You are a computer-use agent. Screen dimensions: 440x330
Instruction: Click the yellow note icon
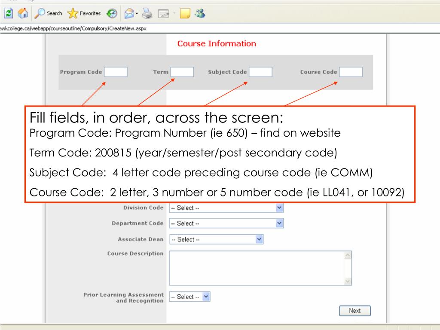coord(185,13)
